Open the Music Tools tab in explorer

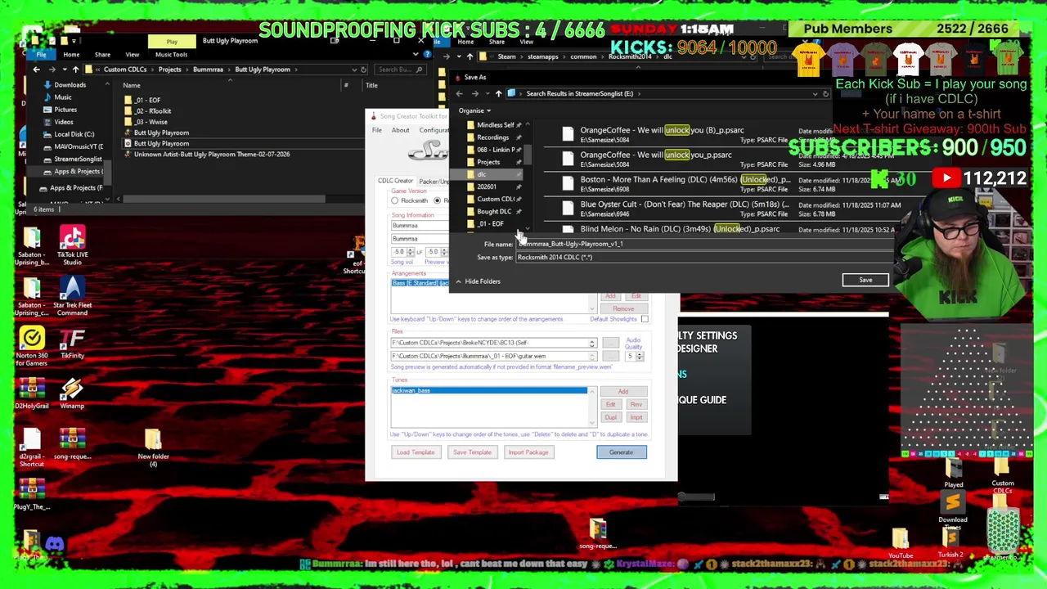[x=171, y=55]
